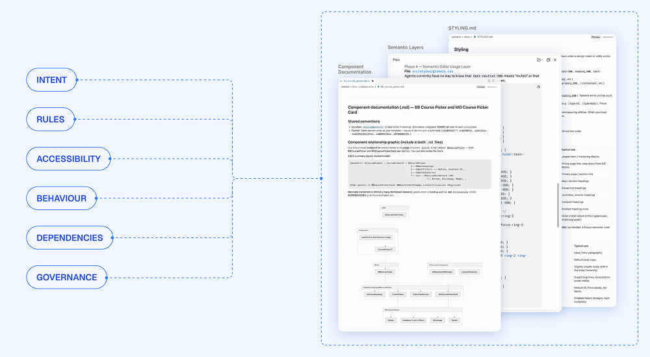650x357 pixels.
Task: Select Markdown in the bb_course_picker.md window
Action: coord(492,86)
